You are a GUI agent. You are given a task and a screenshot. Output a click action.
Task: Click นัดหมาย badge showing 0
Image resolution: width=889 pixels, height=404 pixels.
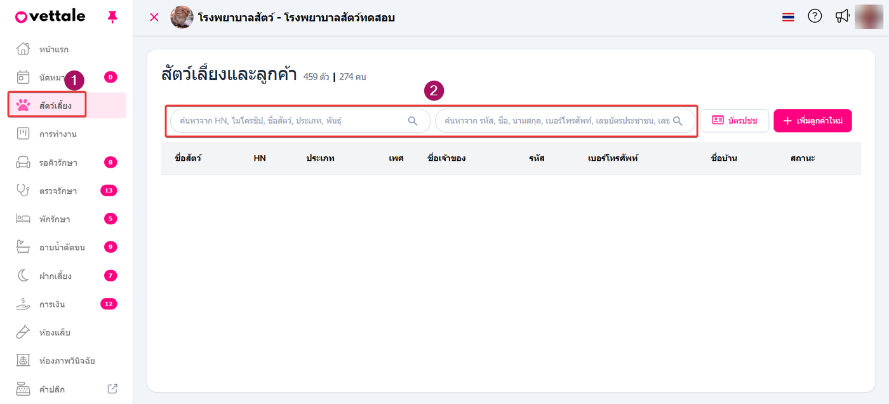110,77
